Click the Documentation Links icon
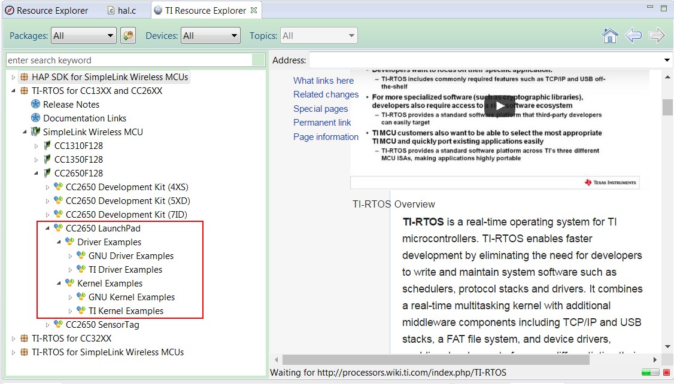The height and width of the screenshot is (384, 674). click(36, 118)
